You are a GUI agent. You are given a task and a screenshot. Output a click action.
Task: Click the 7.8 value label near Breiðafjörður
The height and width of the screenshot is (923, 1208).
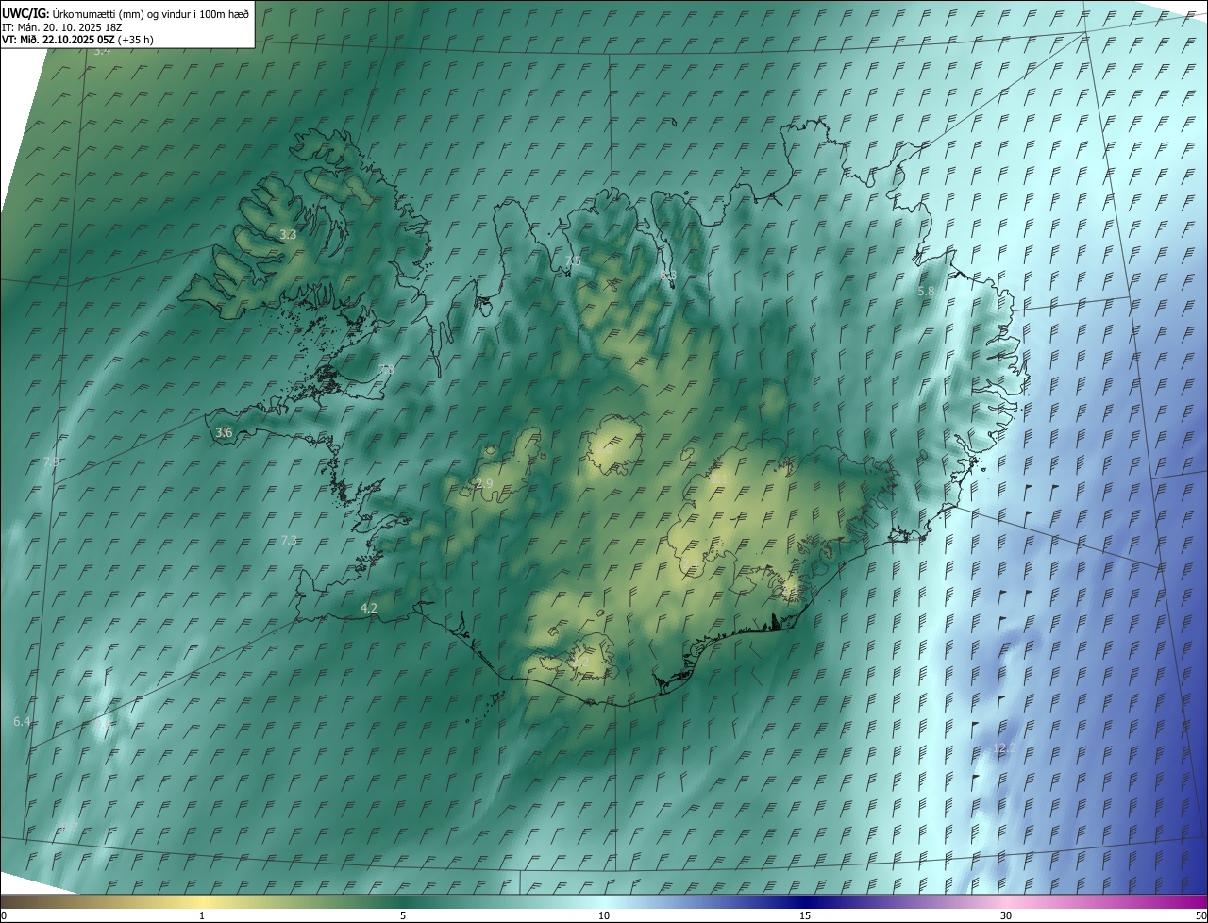tap(386, 370)
